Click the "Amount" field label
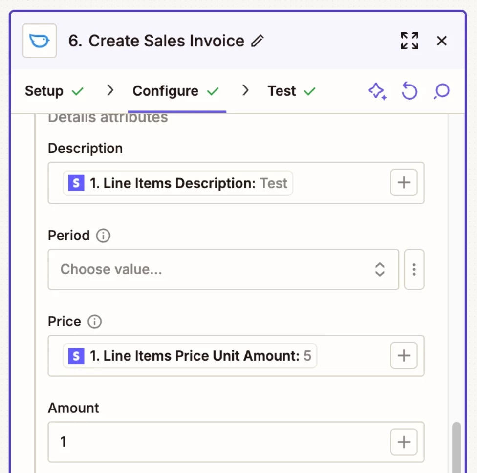Image resolution: width=477 pixels, height=473 pixels. tap(74, 408)
